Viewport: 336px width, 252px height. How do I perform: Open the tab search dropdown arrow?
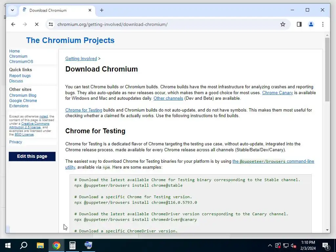click(x=12, y=10)
